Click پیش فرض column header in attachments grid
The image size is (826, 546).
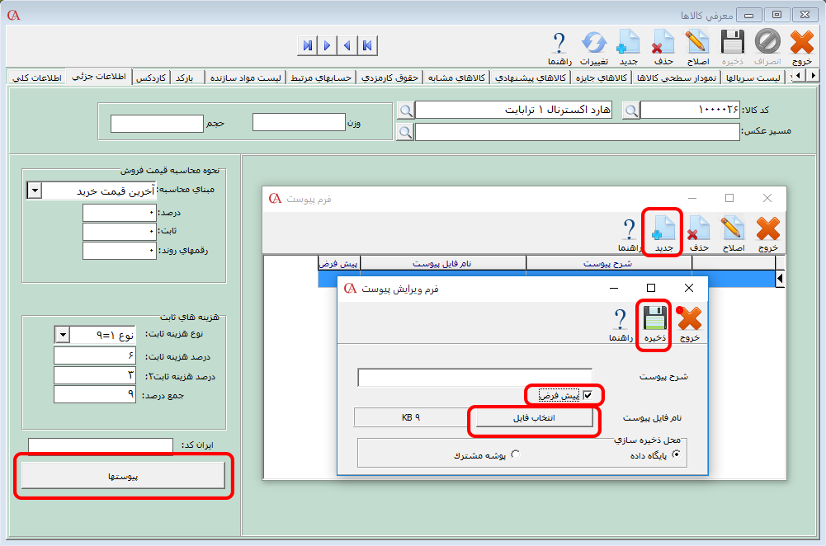[x=338, y=263]
